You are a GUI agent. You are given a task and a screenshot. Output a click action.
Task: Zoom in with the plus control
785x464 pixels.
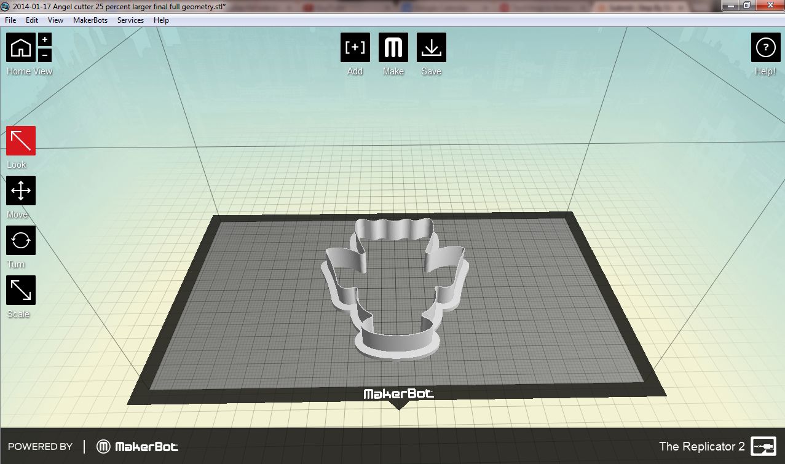(44, 39)
